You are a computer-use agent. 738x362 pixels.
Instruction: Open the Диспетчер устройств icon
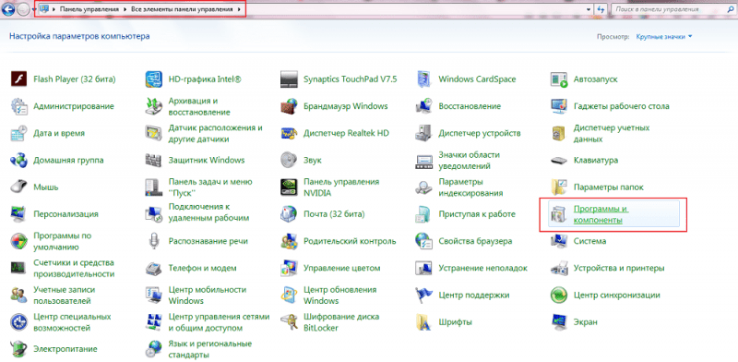tap(423, 133)
